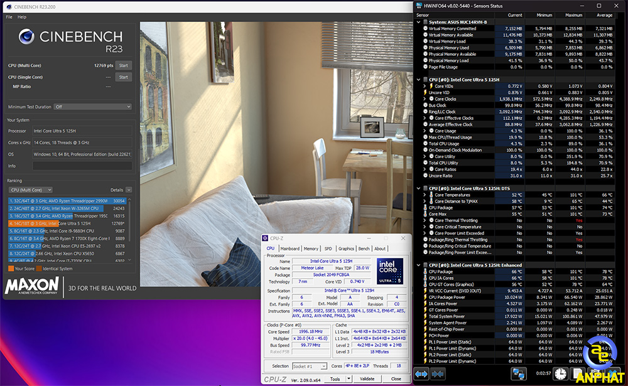The height and width of the screenshot is (386, 628).
Task: Open the network remote monitoring icon in HWiNFO
Action: click(519, 374)
